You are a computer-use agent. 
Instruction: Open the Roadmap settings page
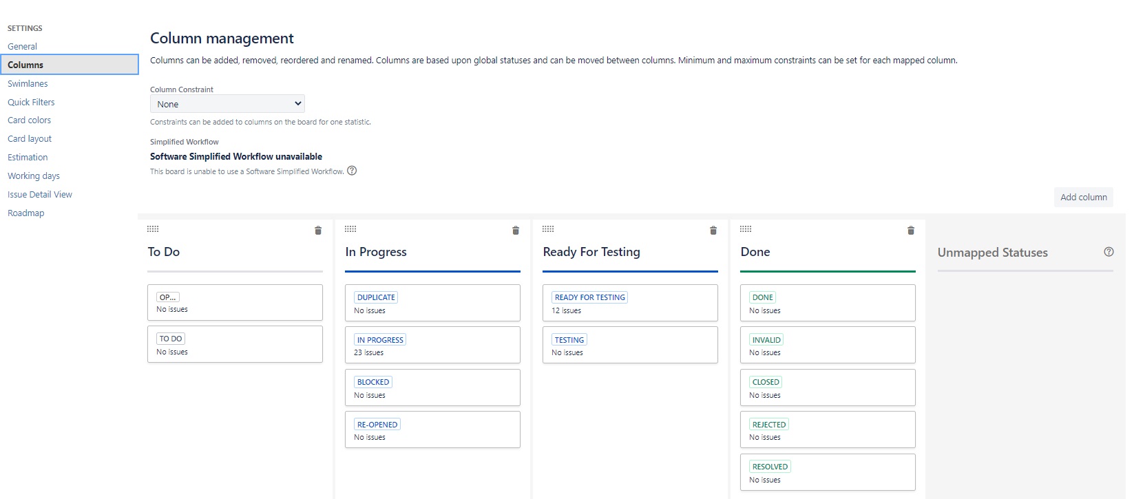tap(26, 213)
